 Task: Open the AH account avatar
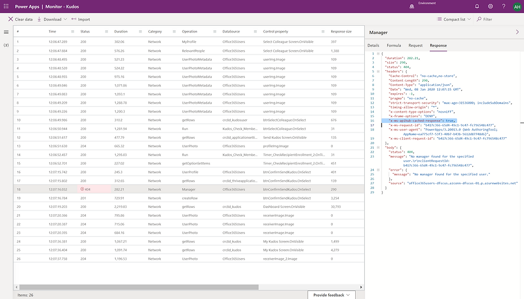coord(517,7)
